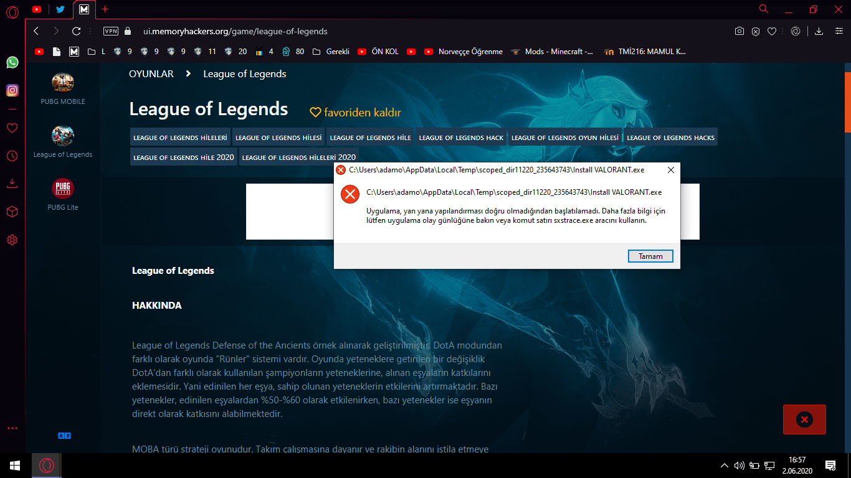Open sidebar downloads arrow icon
Screen dimensions: 851x478
[12, 183]
